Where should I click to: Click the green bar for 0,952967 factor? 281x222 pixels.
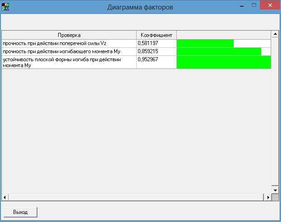point(223,62)
